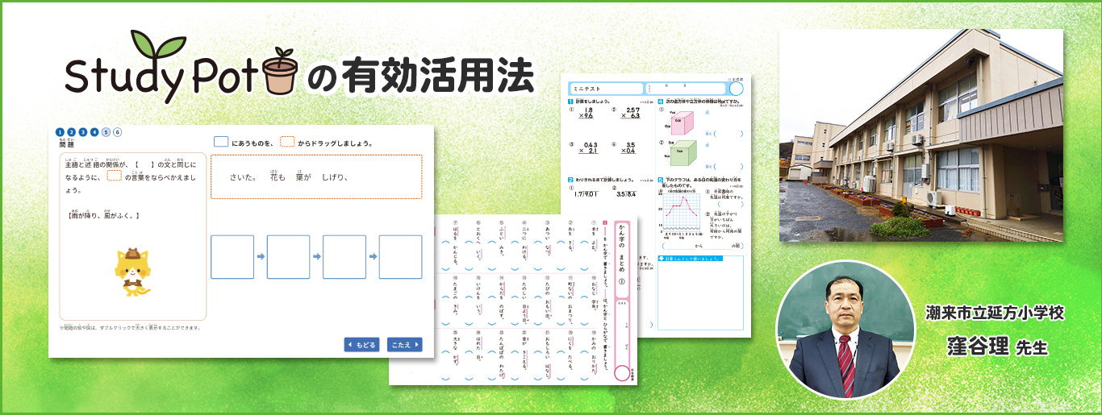The image size is (1102, 415).
Task: Open the school building photo
Action: tap(920, 135)
